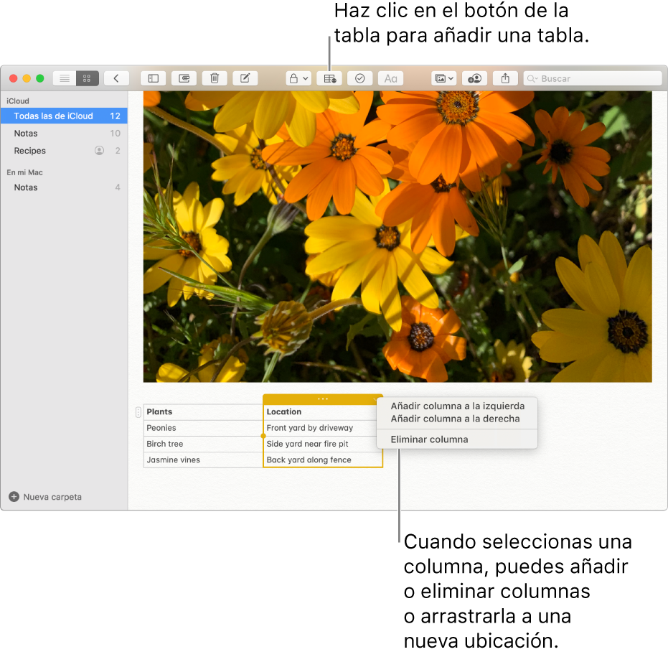This screenshot has height=657, width=668.
Task: Focus the Buscar search field
Action: tap(593, 78)
